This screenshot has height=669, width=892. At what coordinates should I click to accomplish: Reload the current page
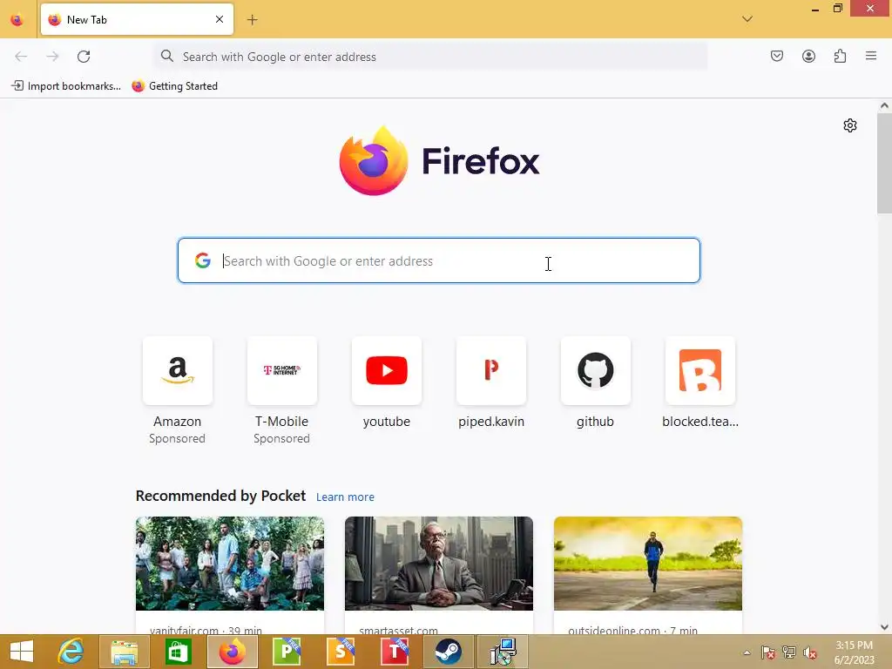click(x=84, y=57)
